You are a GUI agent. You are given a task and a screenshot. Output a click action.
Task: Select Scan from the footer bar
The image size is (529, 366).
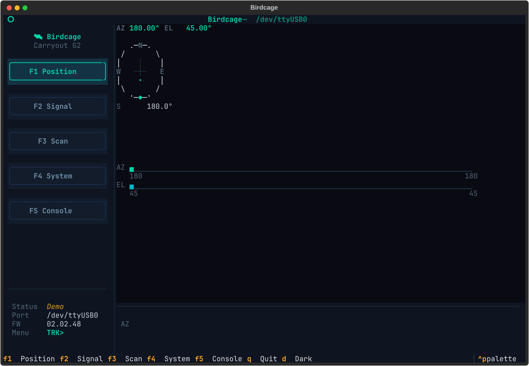133,359
